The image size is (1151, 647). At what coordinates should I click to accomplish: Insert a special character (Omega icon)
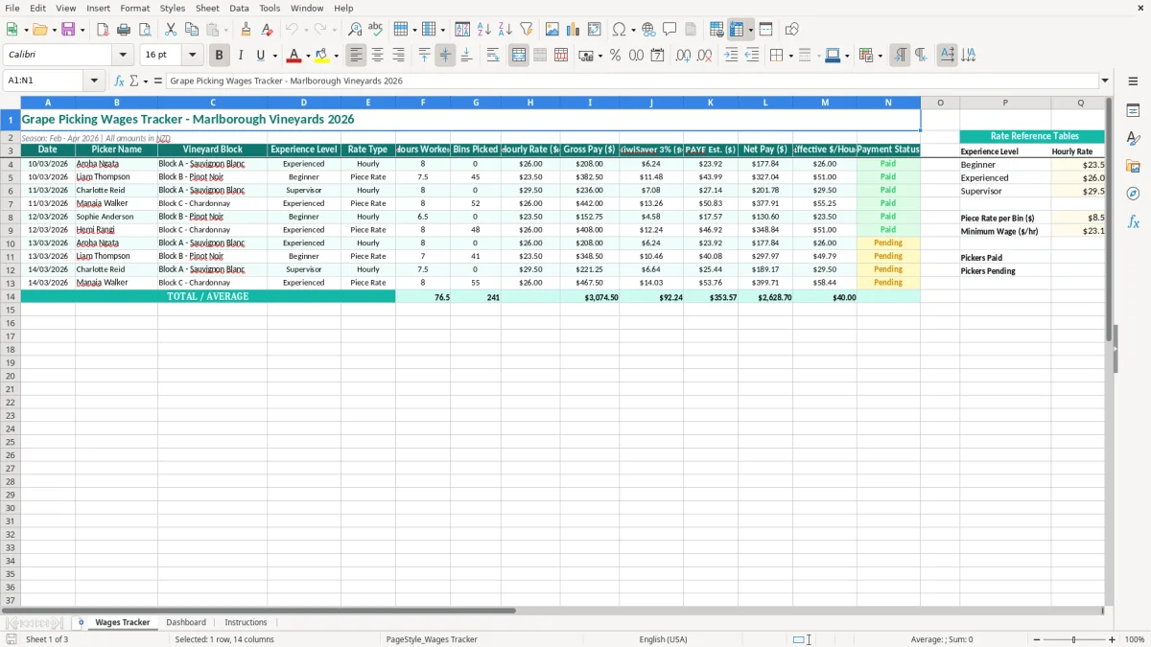tap(620, 30)
